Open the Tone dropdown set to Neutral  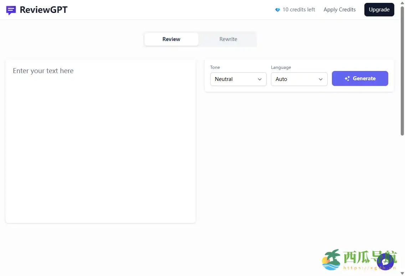coord(238,79)
